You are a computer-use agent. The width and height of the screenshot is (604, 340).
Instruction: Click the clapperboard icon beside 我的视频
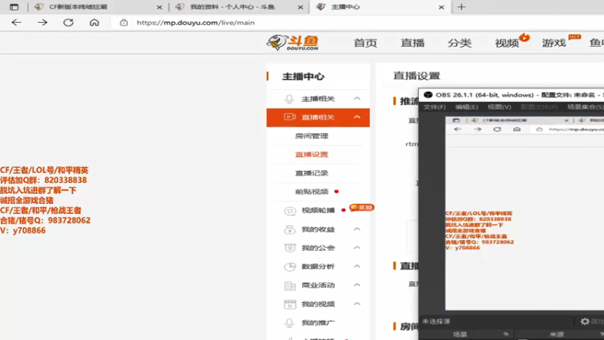coord(290,304)
